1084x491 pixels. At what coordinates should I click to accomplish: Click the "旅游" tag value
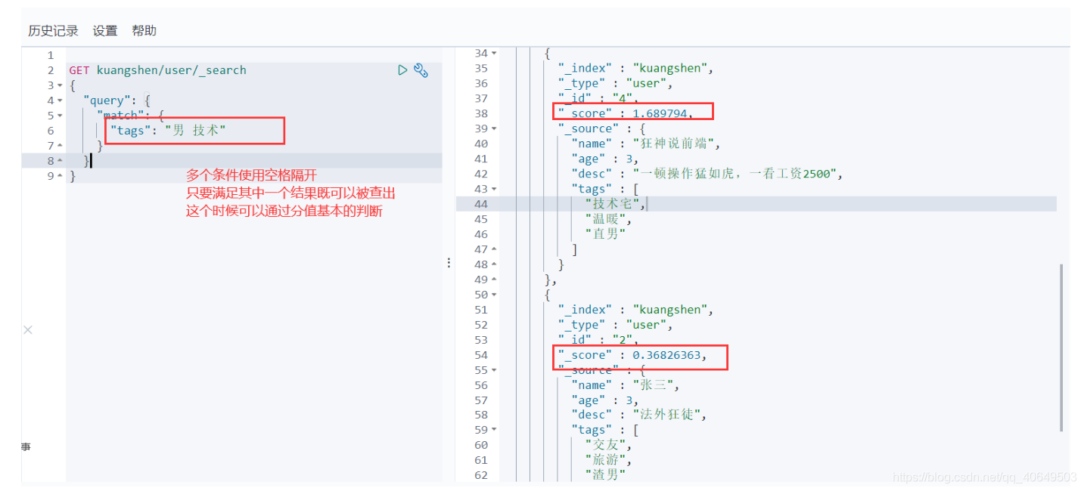click(608, 460)
